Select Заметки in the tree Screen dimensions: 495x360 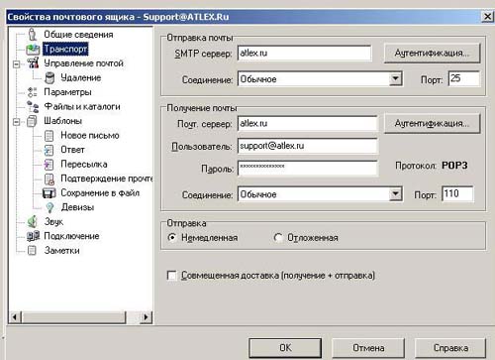(x=61, y=251)
